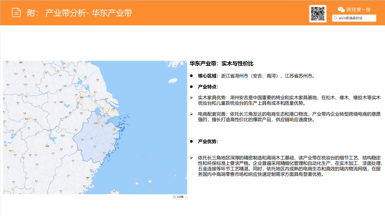The image size is (385, 216).
Task: Click the white document icon beside the slide title
Action: click(16, 11)
